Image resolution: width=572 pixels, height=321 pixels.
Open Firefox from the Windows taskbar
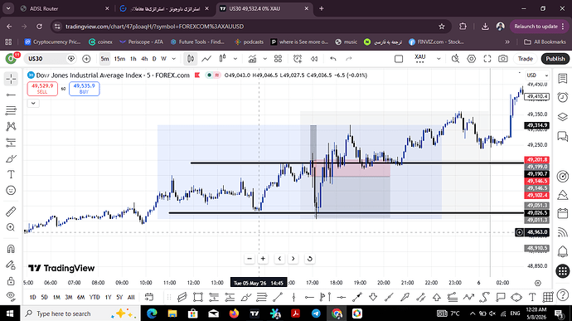(x=234, y=314)
